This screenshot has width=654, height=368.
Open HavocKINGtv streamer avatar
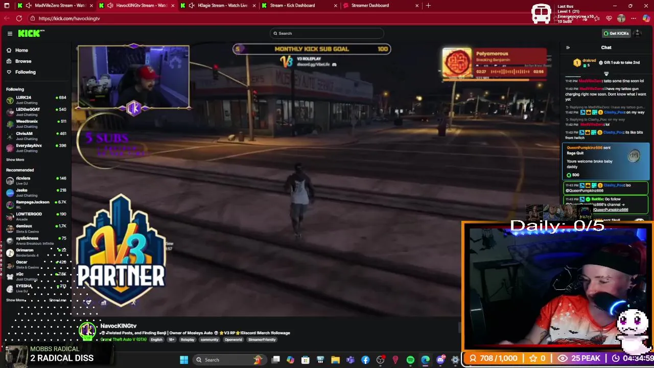pos(88,331)
